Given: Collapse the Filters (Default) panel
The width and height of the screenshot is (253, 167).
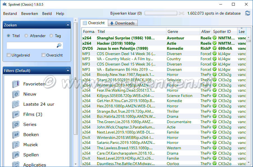Looking at the screenshot, I should click(x=68, y=71).
